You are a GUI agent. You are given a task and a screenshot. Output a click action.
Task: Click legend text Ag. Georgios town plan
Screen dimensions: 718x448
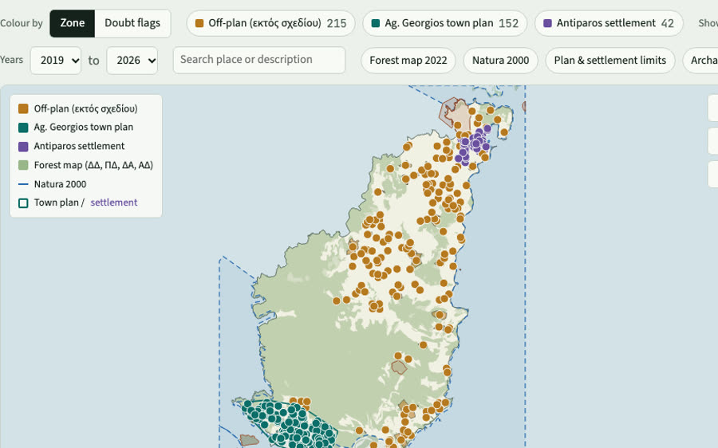coord(83,128)
